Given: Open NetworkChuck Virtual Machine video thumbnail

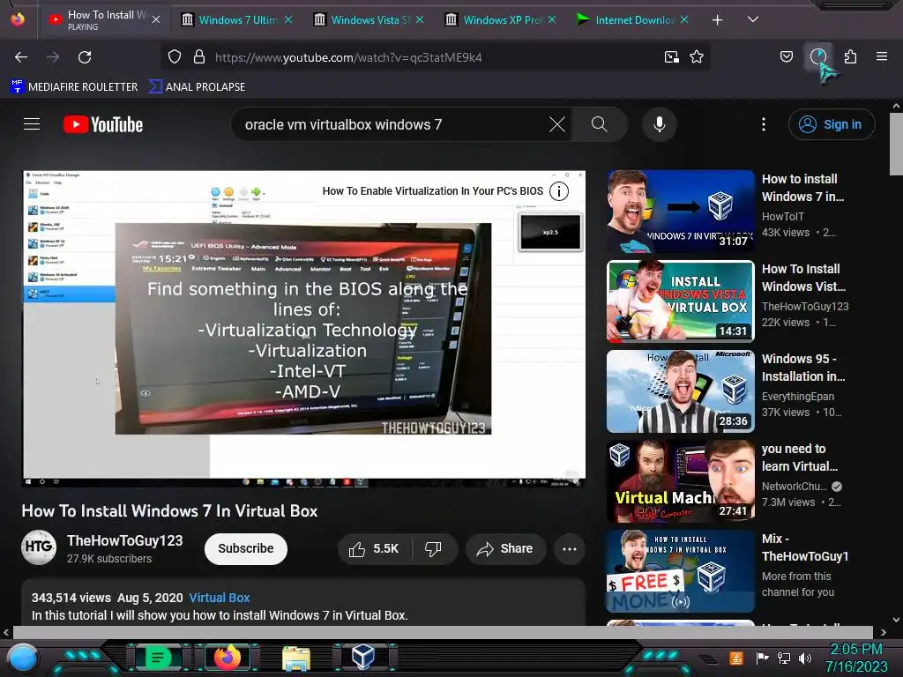Looking at the screenshot, I should tap(681, 481).
